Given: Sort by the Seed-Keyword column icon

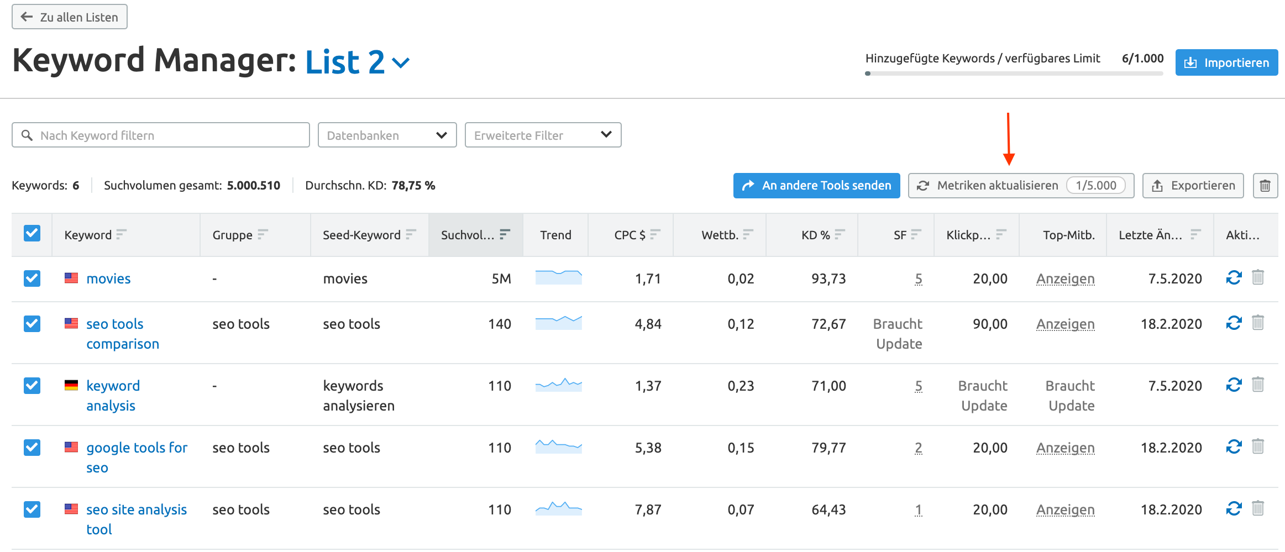Looking at the screenshot, I should pyautogui.click(x=411, y=235).
